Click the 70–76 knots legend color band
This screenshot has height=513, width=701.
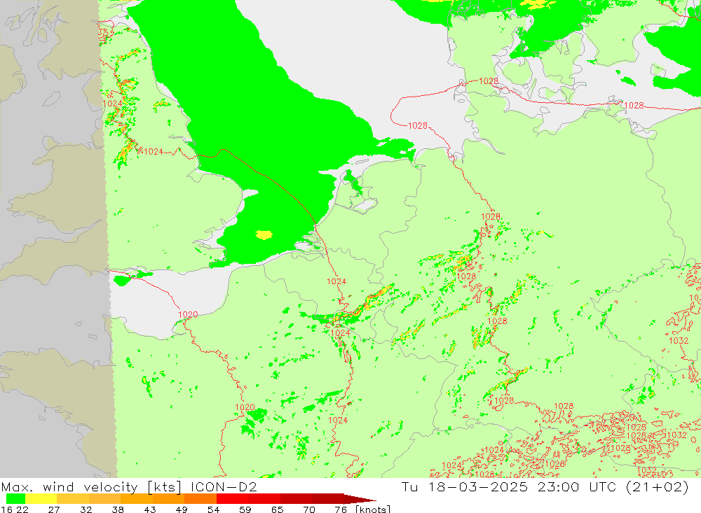tap(327, 499)
